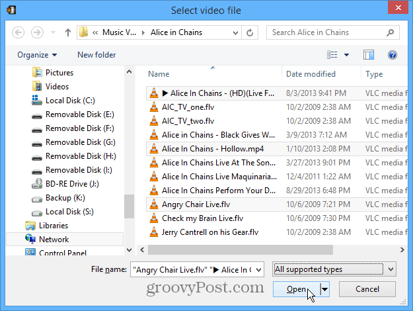This screenshot has height=311, width=413.
Task: Sort files by the Type column
Action: click(374, 74)
